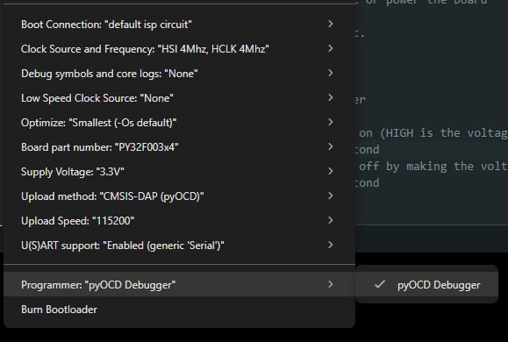The image size is (508, 342).
Task: Open Programmer pyOCD Debugger menu entry
Action: click(x=179, y=285)
